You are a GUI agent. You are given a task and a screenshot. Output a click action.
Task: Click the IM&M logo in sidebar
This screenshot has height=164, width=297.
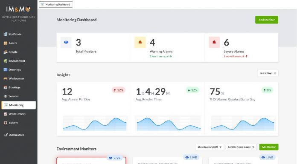point(18,9)
